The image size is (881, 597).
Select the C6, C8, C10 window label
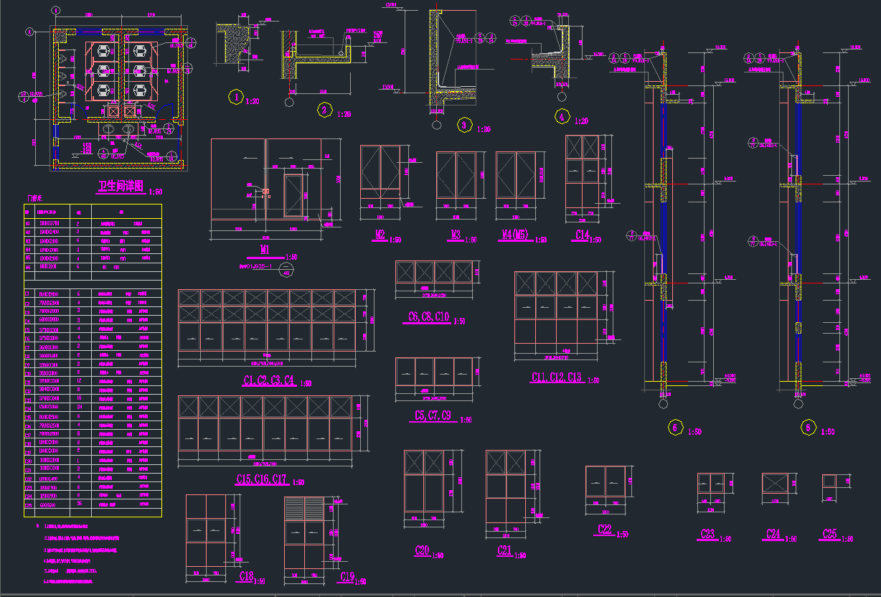coord(428,316)
